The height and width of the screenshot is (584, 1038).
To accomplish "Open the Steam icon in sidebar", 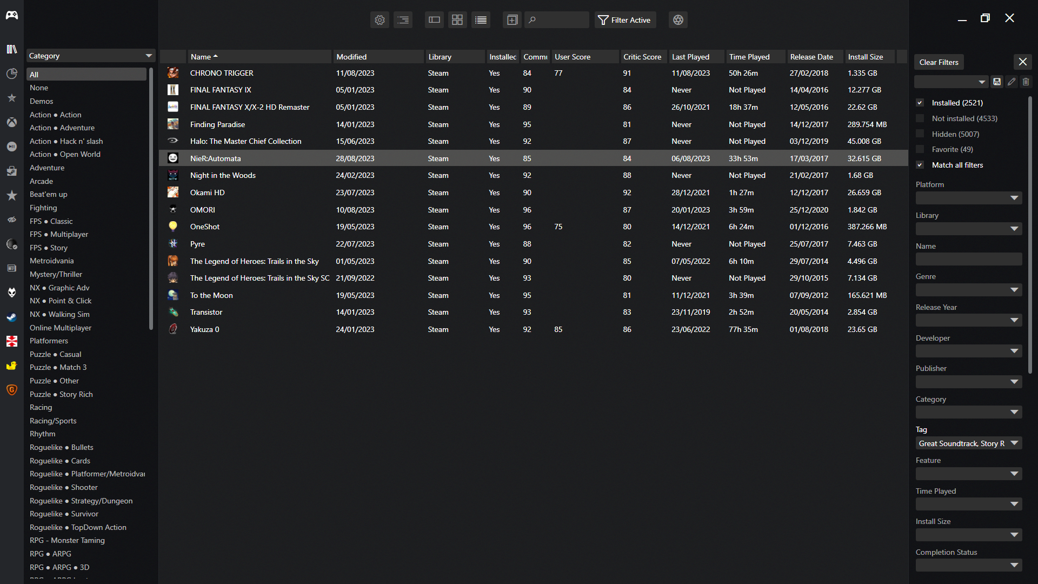I will pyautogui.click(x=12, y=317).
